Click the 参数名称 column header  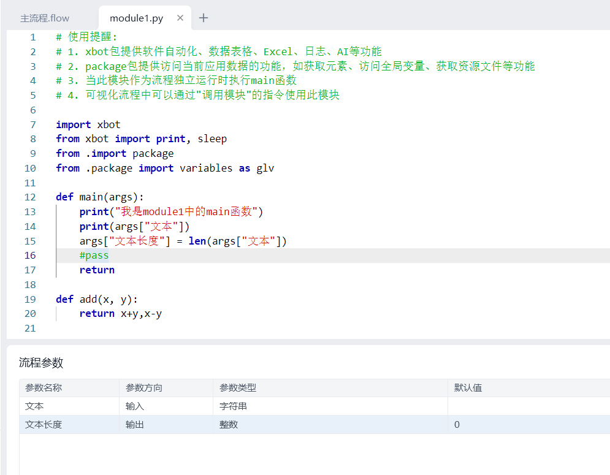[44, 388]
